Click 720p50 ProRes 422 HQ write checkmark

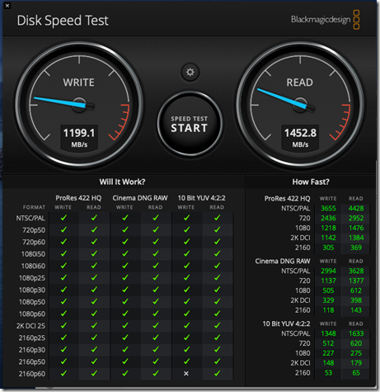(63, 229)
